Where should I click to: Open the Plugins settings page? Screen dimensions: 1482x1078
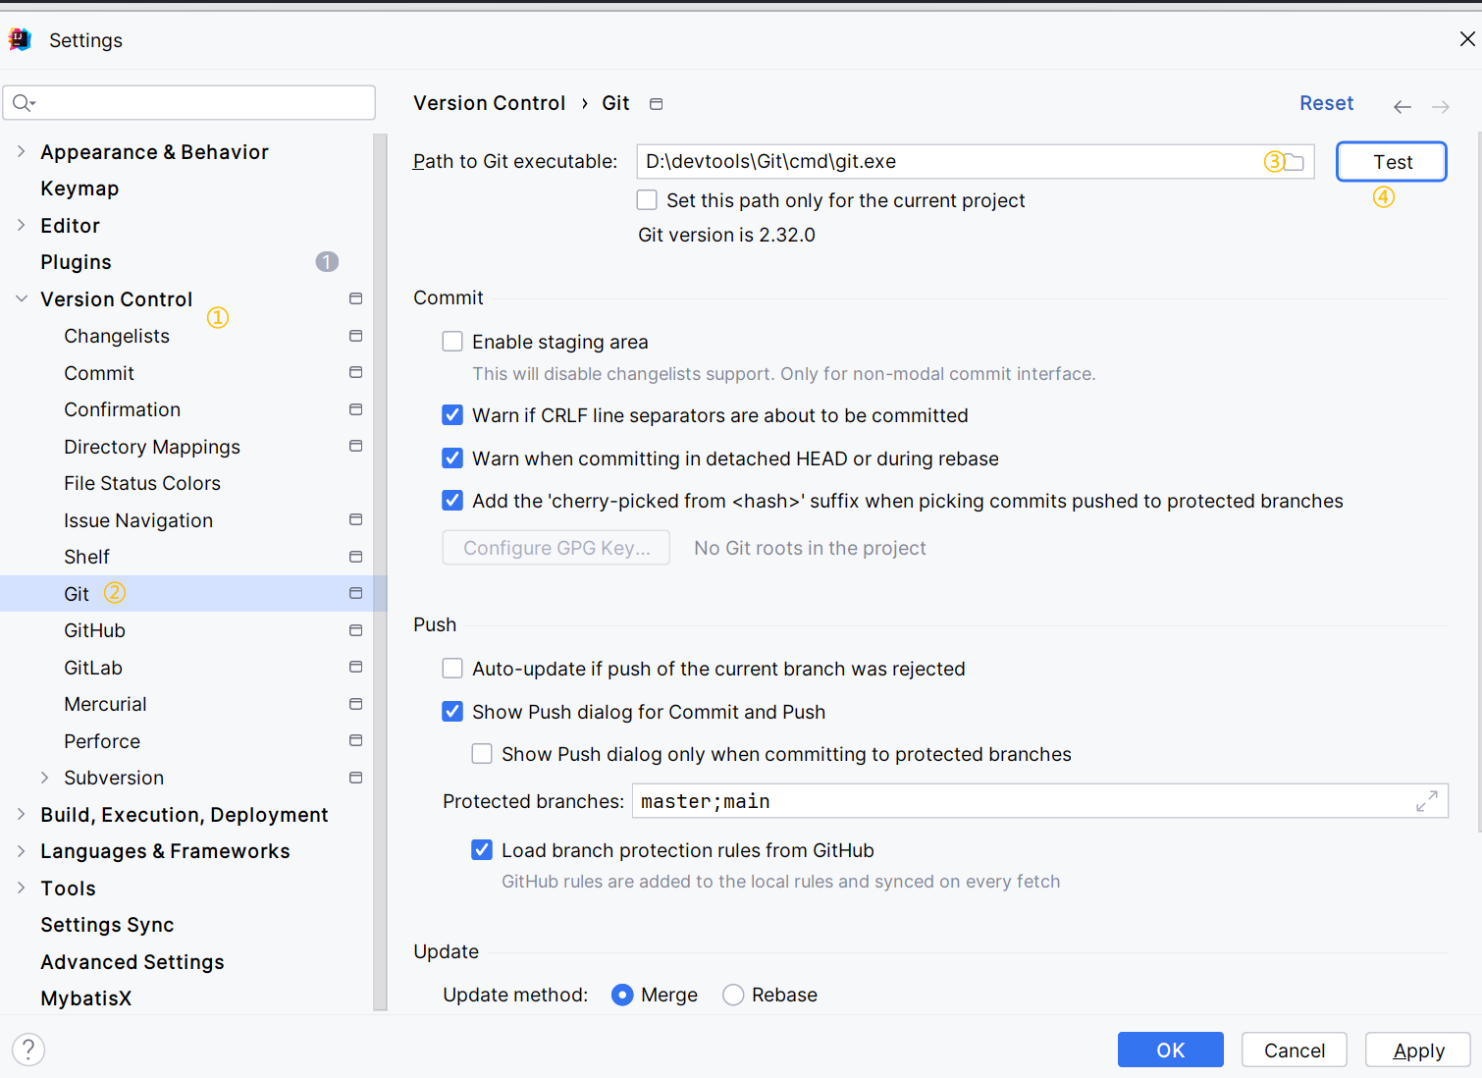76,262
